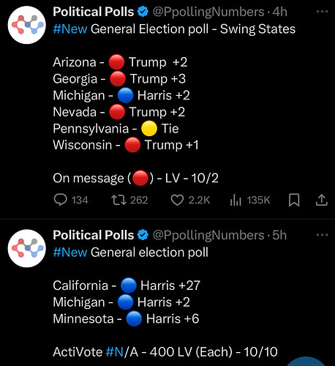Click Political Polls name on first tweet
The height and width of the screenshot is (366, 335).
pos(94,12)
